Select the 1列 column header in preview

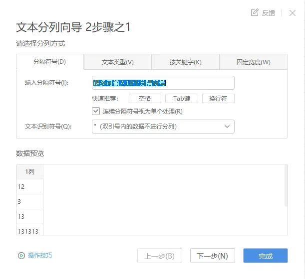pos(29,171)
